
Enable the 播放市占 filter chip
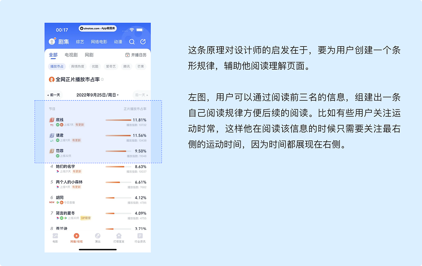tap(57, 66)
